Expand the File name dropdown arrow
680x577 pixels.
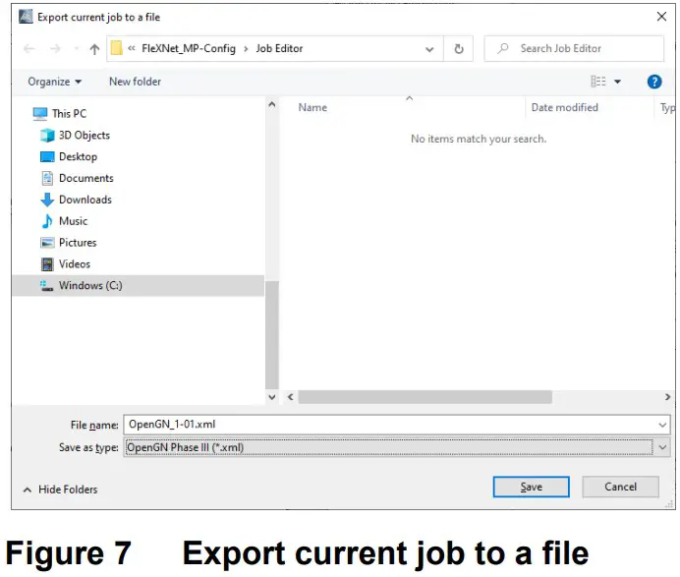point(662,425)
